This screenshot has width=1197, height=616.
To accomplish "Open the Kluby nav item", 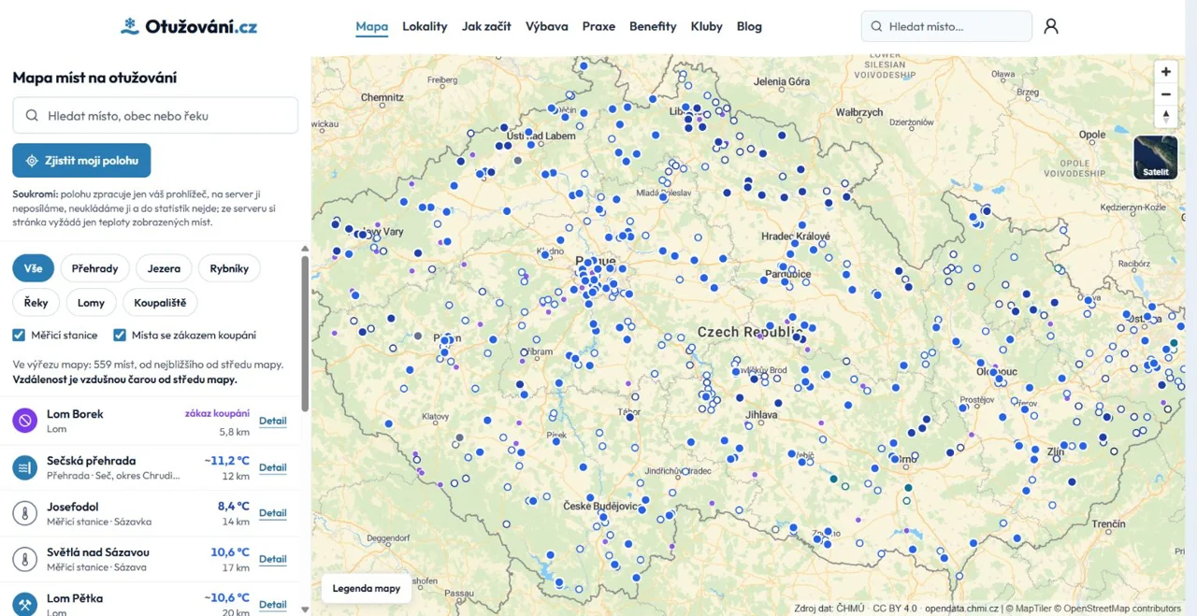I will (707, 26).
